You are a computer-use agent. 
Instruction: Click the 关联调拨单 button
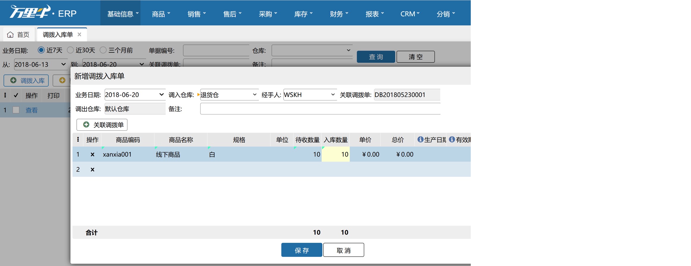[x=102, y=125]
